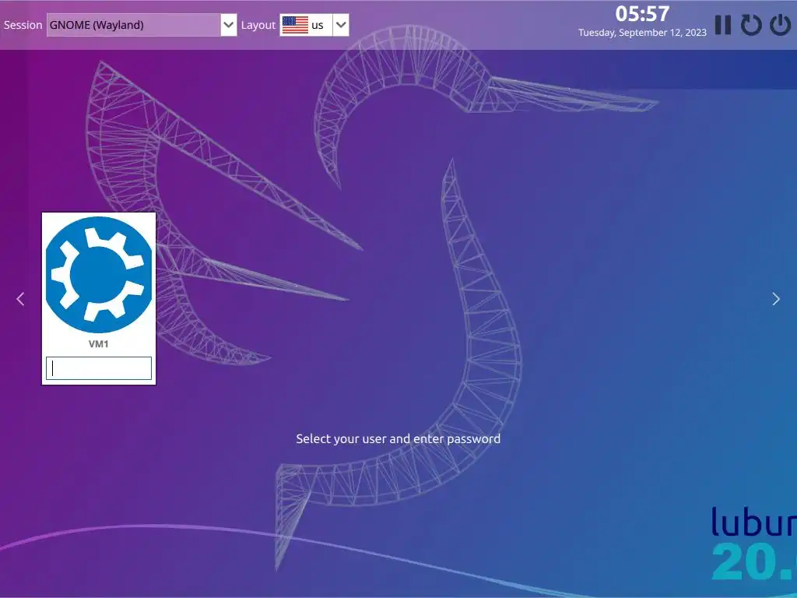Click the date Tuesday, September 12, 2023
797x598 pixels.
pos(642,33)
